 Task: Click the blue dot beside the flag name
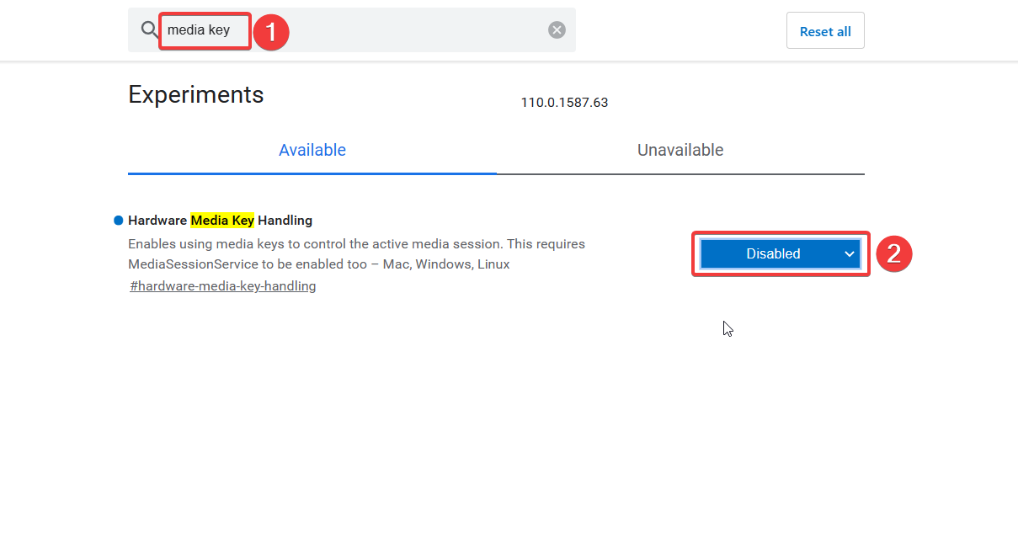pos(117,220)
